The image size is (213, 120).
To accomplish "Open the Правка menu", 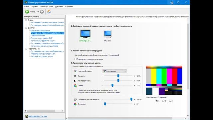I will tap(35, 7).
